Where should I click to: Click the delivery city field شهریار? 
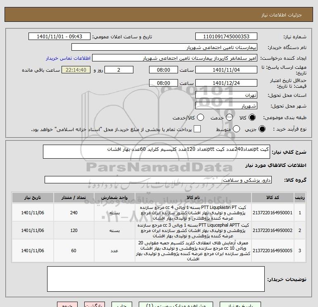(x=226, y=105)
